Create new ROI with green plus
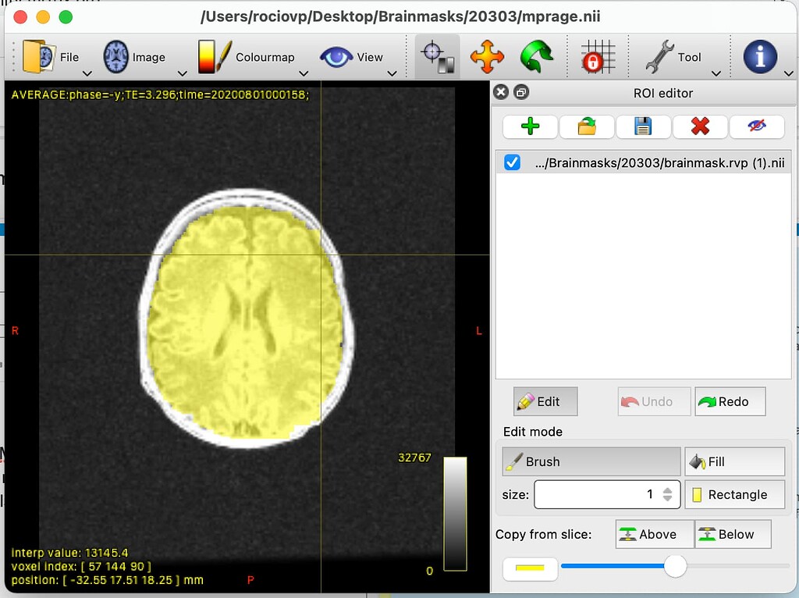The image size is (799, 598). [530, 126]
